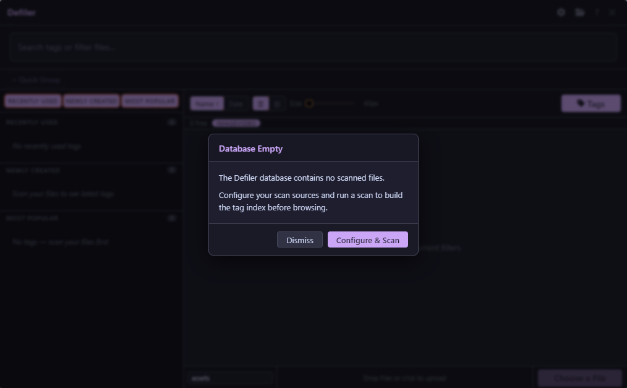627x388 pixels.
Task: Switch to the grid view icon
Action: coord(261,104)
